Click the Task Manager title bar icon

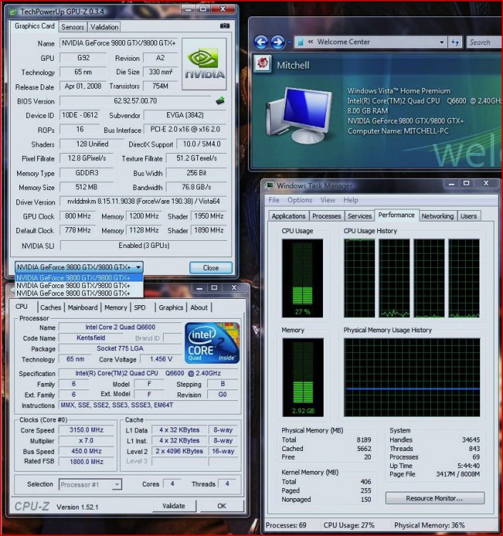click(270, 185)
